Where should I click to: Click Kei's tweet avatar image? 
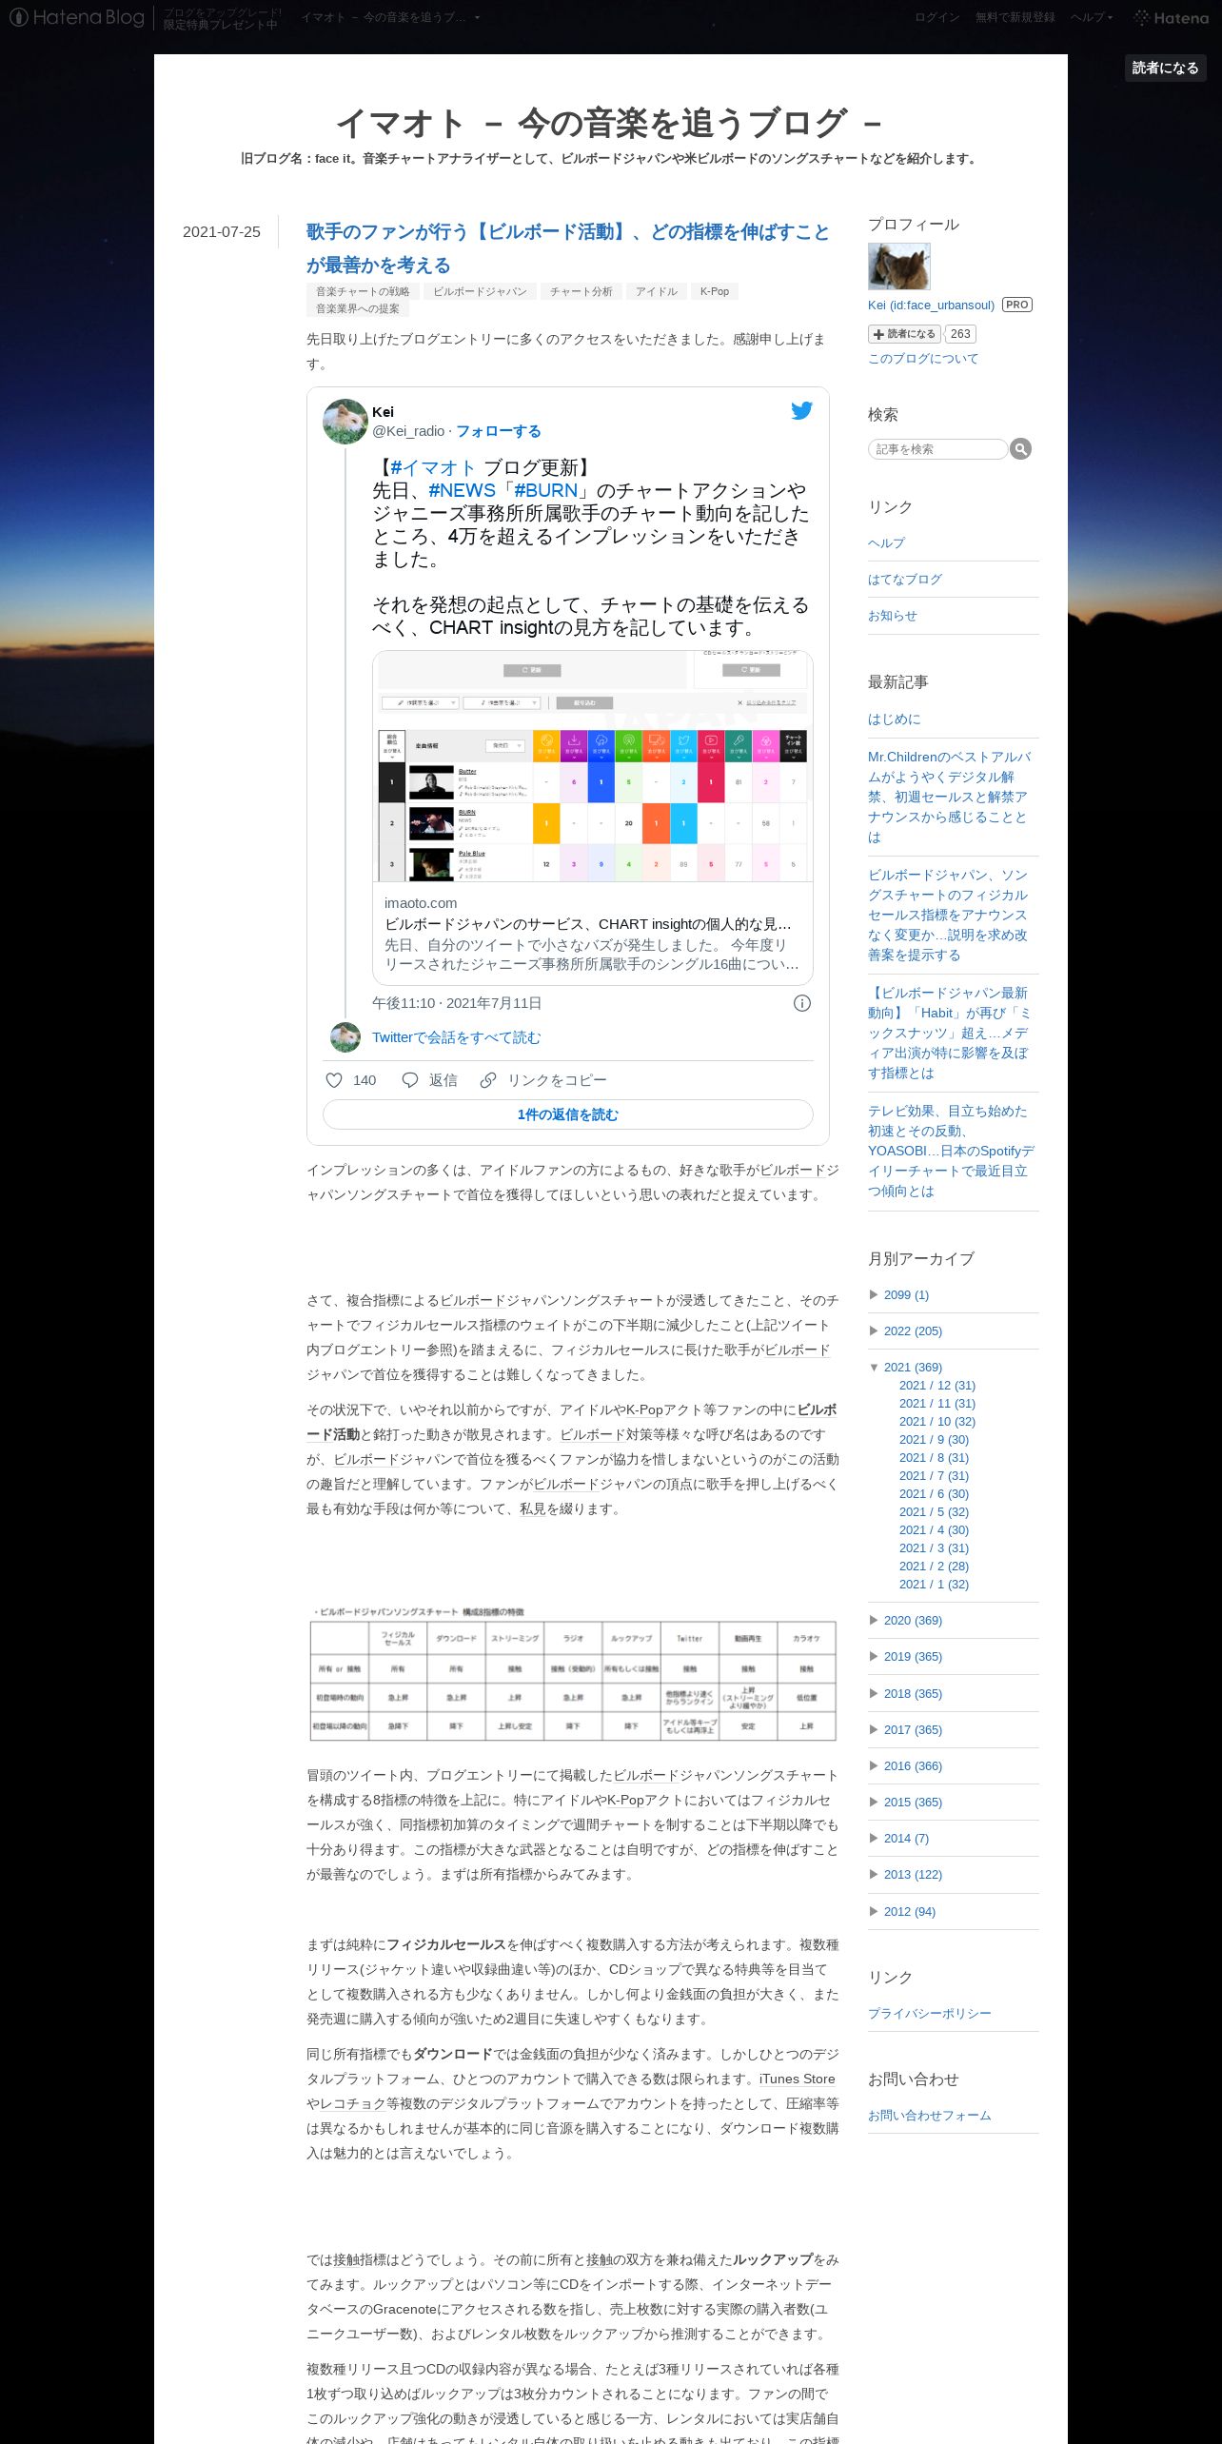[345, 422]
